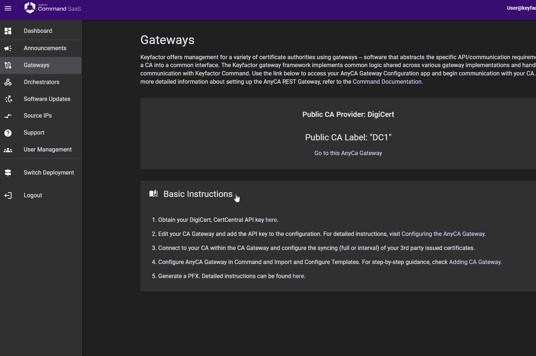The width and height of the screenshot is (536, 356).
Task: Click the Keyfactor Command SaaS logo
Action: [x=53, y=8]
